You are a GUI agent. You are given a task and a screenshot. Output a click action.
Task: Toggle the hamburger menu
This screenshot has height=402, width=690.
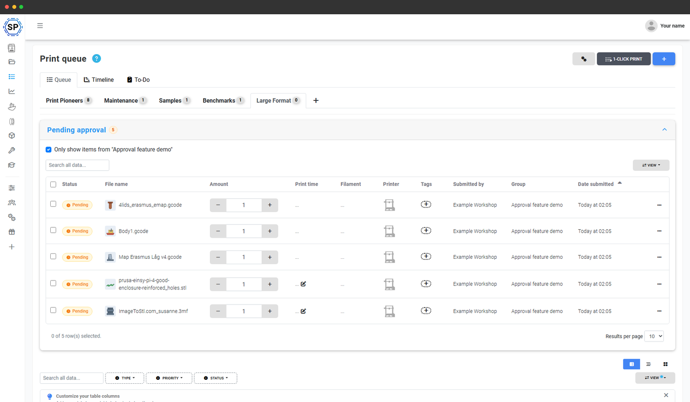pyautogui.click(x=40, y=26)
